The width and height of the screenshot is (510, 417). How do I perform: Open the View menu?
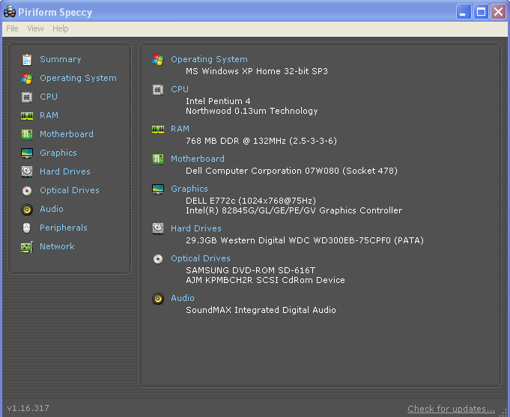pos(35,28)
